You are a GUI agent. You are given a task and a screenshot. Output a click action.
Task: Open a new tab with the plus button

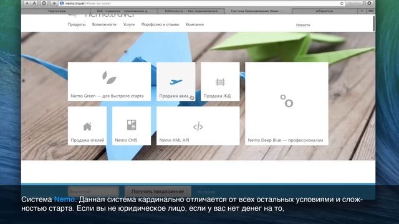(362, 11)
